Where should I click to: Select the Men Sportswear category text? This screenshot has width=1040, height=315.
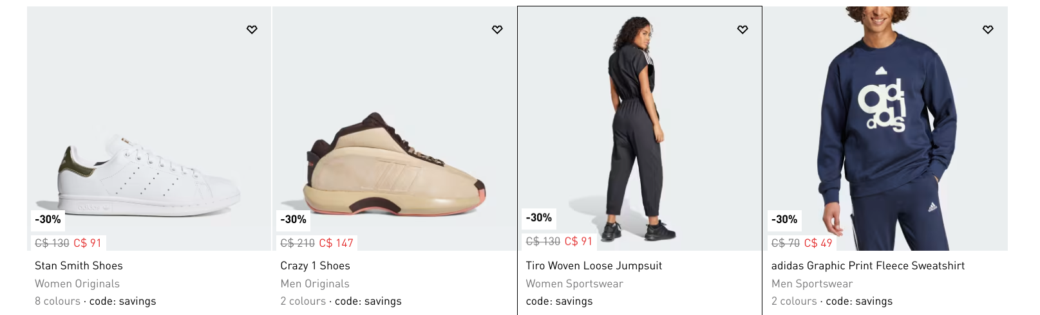coord(812,283)
